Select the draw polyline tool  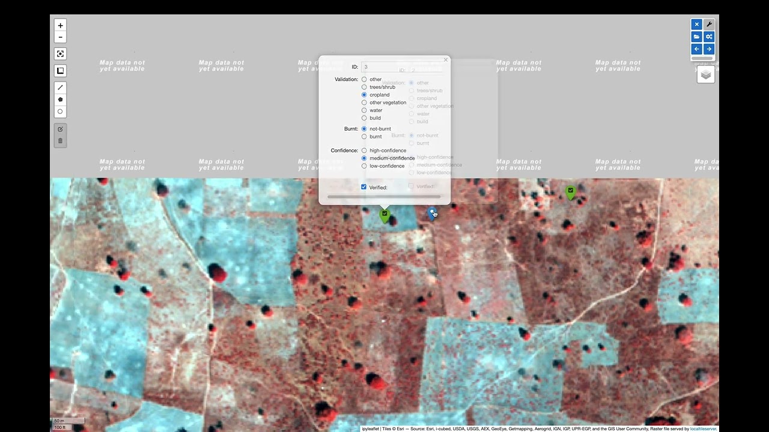[x=60, y=88]
